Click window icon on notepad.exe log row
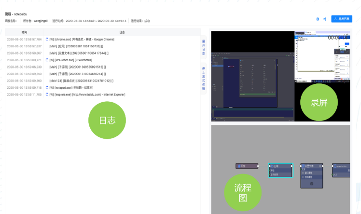The width and height of the screenshot is (361, 214). tap(47, 88)
